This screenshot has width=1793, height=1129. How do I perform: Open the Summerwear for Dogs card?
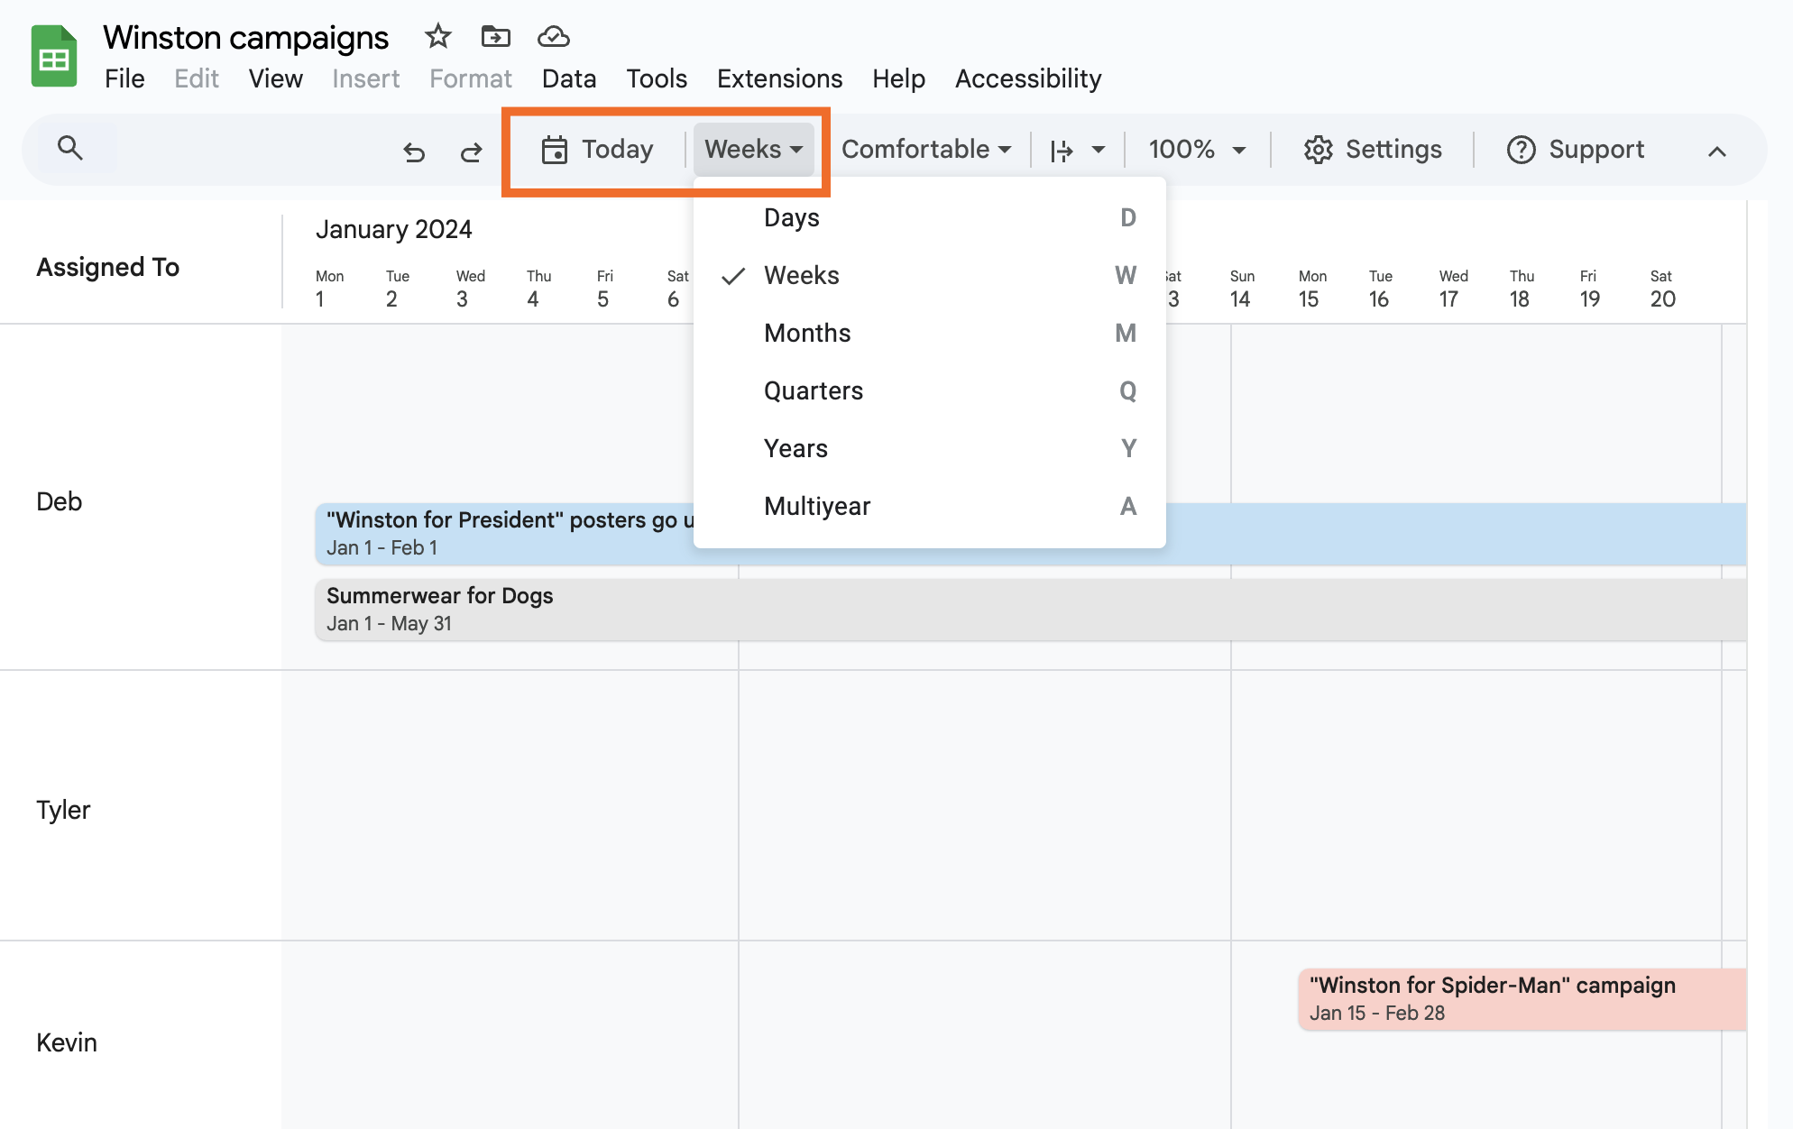pos(1031,609)
